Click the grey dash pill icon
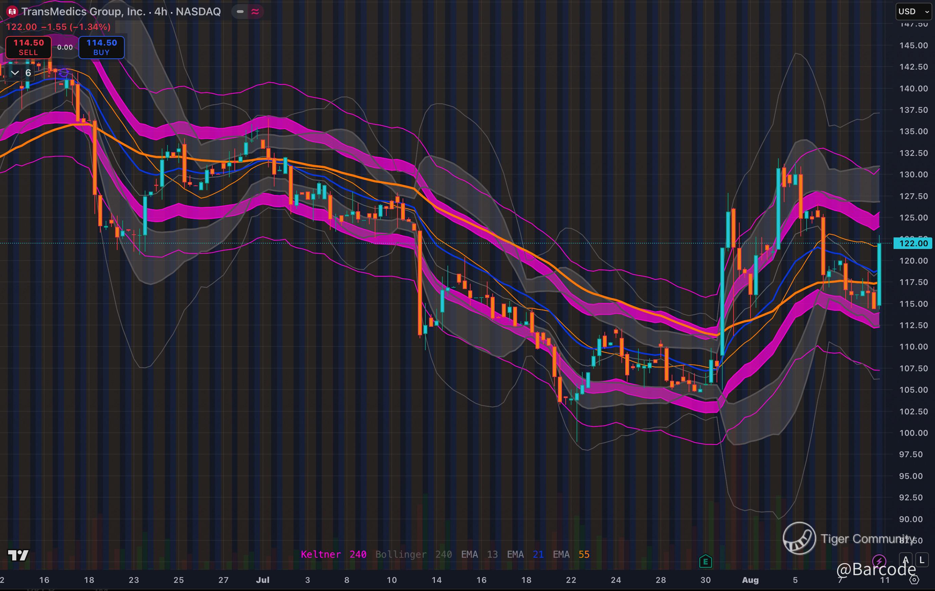Image resolution: width=935 pixels, height=591 pixels. (x=240, y=12)
